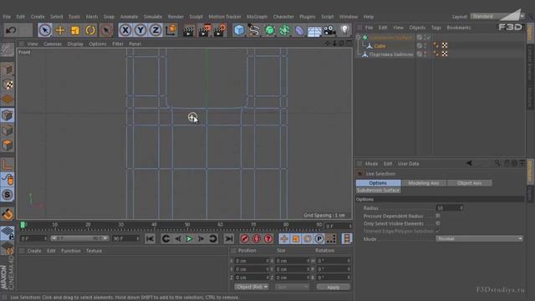Go to start of animation
535x301 pixels.
(x=150, y=239)
